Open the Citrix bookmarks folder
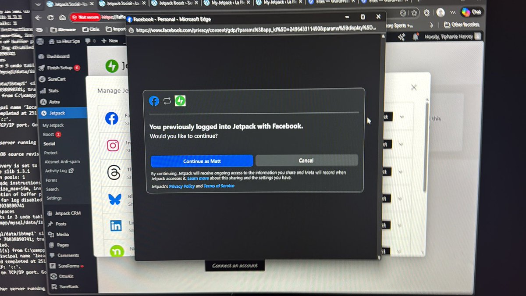The image size is (526, 296). [91, 30]
